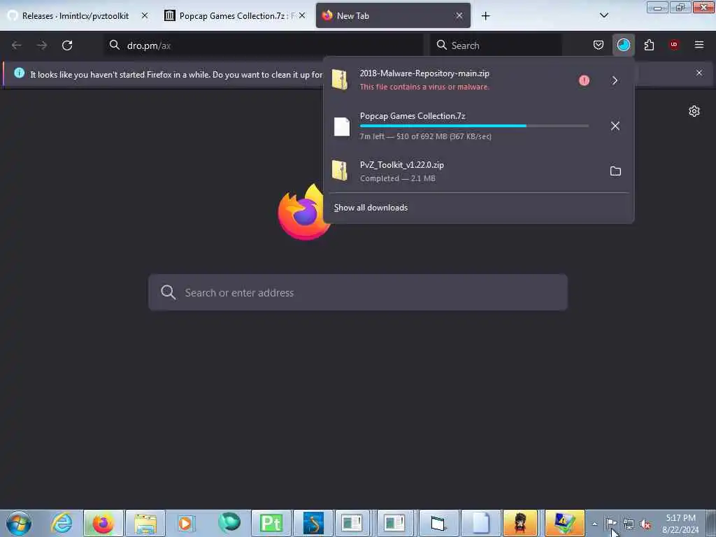
Task: Close the Releases pvztoolkit tab
Action: pyautogui.click(x=145, y=15)
